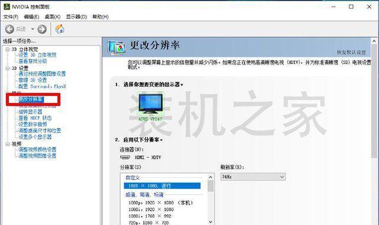Image resolution: width=379 pixels, height=225 pixels.
Task: Choose 1080i, 1768 × 992 resolution
Action: pyautogui.click(x=150, y=216)
